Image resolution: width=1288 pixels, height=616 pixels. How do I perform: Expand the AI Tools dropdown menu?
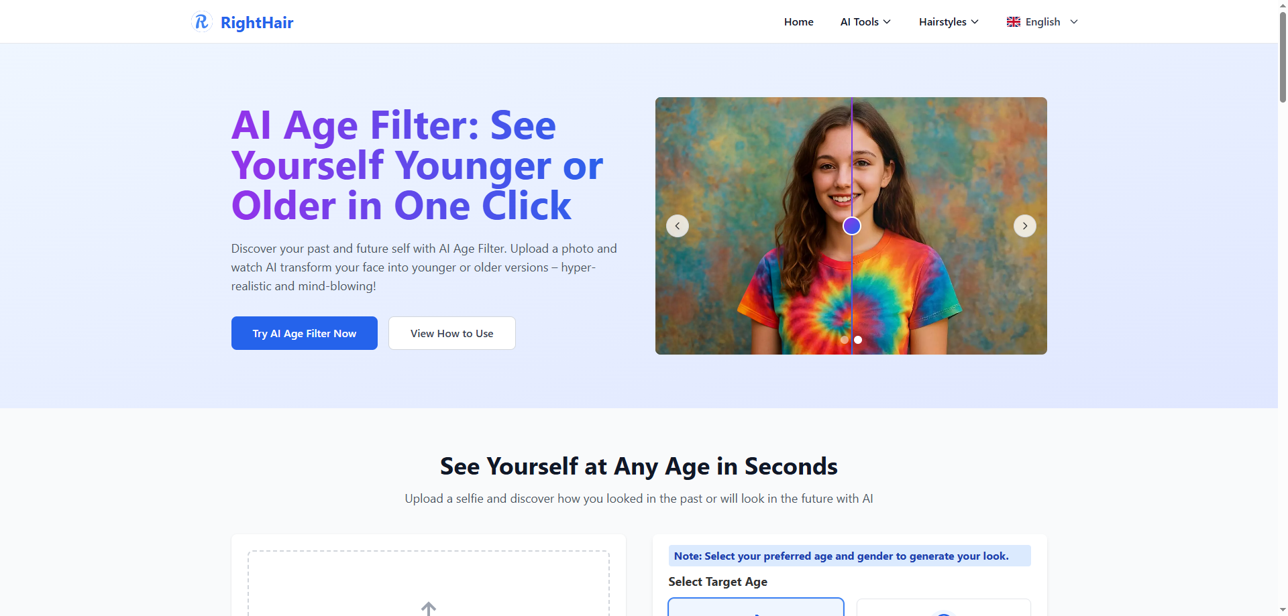coord(865,22)
